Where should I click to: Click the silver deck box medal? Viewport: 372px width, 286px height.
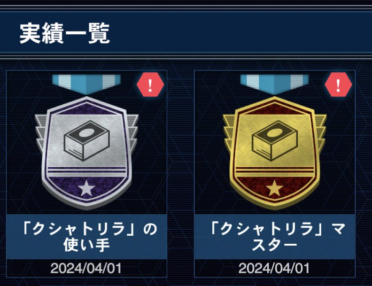86,153
